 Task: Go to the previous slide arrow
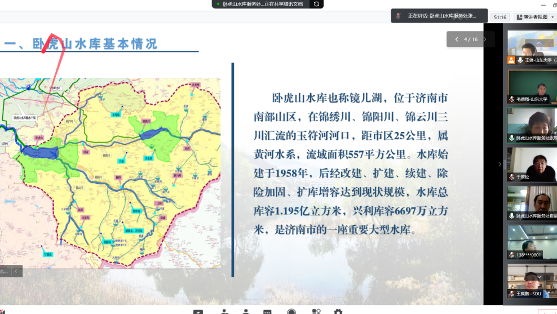[x=456, y=39]
